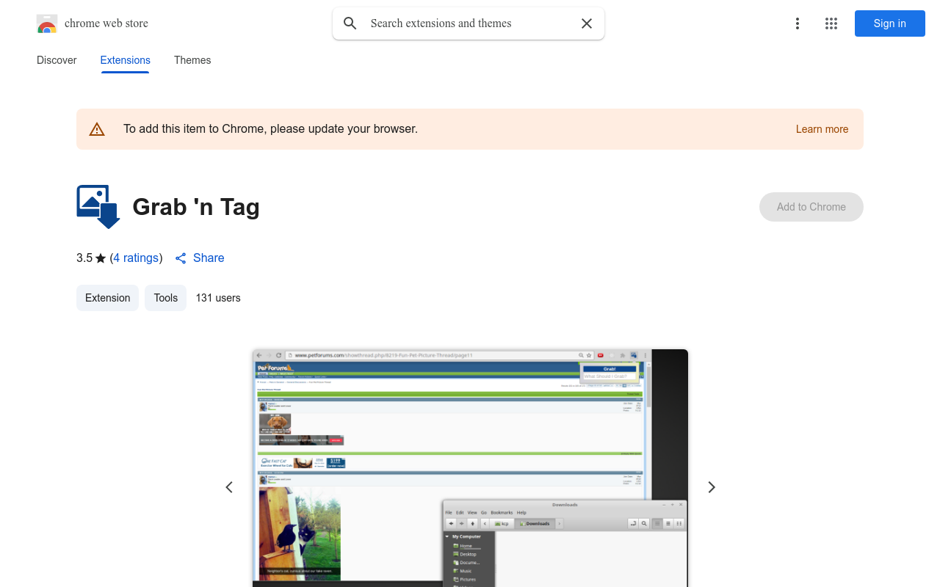Show previous screenshot with left arrow
This screenshot has height=587, width=940.
229,487
